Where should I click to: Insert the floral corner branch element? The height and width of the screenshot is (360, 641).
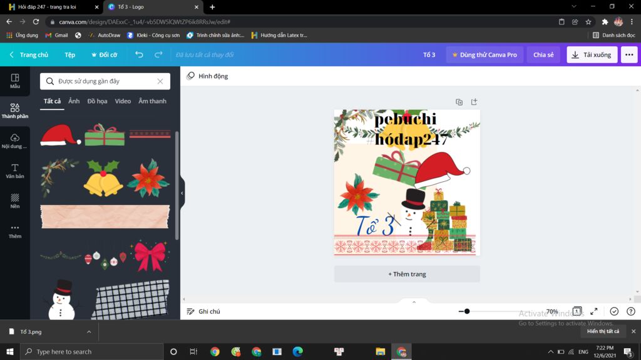[59, 178]
